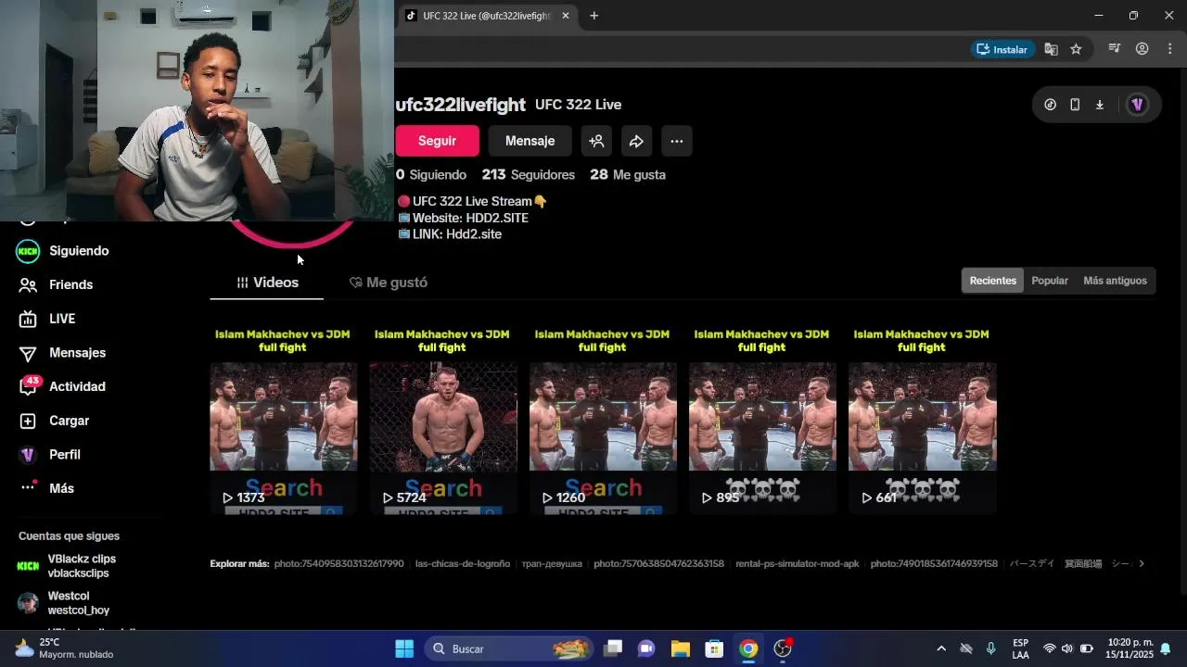
Task: Open the Más three-dots sidebar icon
Action: (x=28, y=488)
